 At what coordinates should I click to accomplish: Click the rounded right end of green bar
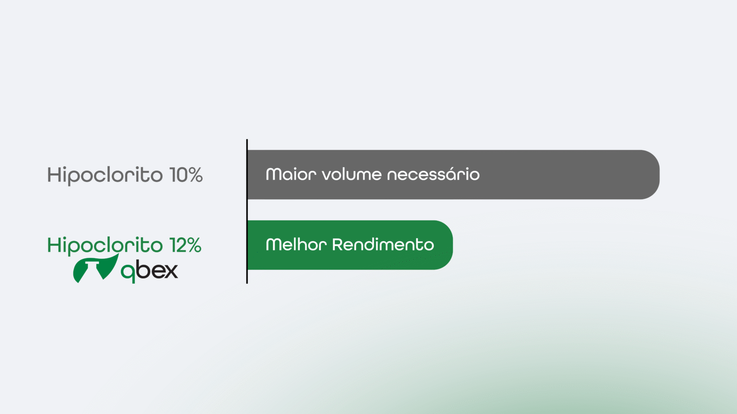coord(441,245)
